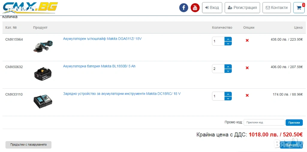Open the CMX.BG Facebook page icon
307x152 pixels.
[x=184, y=7]
